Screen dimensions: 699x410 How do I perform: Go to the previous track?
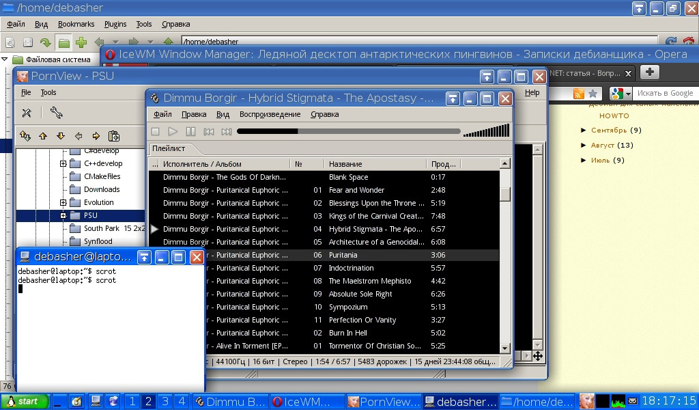point(208,131)
